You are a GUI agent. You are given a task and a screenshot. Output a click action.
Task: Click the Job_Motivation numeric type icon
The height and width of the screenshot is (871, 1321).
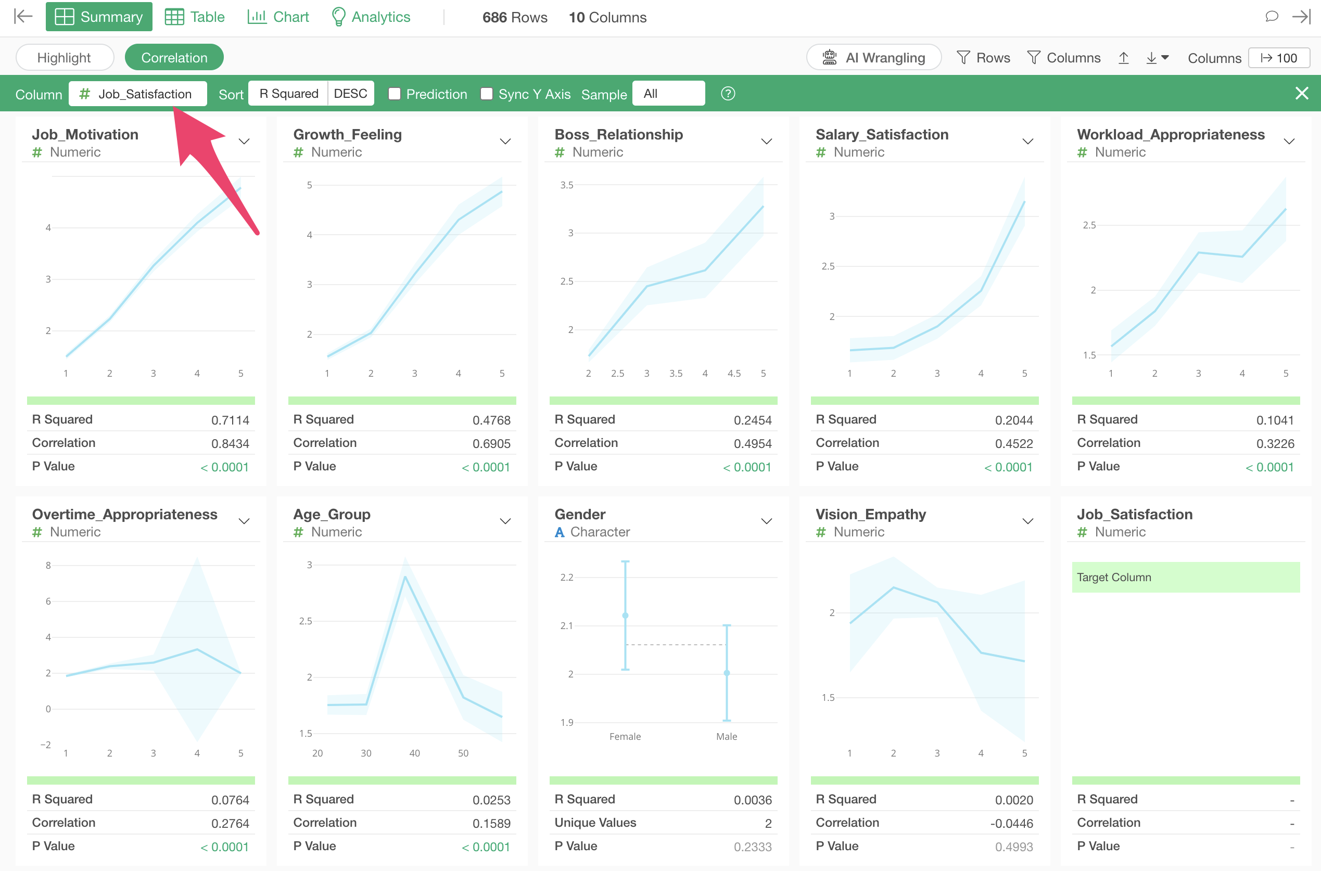37,152
